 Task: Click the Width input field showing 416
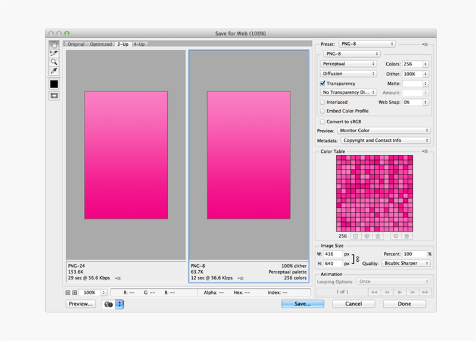[x=333, y=254]
